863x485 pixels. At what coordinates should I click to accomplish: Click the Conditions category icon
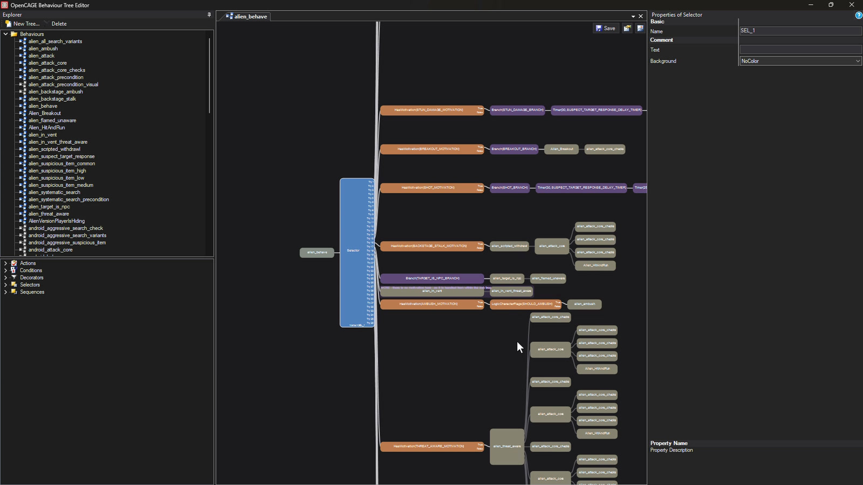click(x=14, y=270)
